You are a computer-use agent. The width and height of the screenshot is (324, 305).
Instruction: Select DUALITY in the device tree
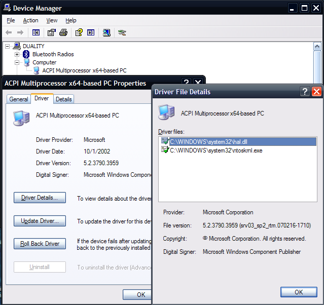pyautogui.click(x=33, y=46)
